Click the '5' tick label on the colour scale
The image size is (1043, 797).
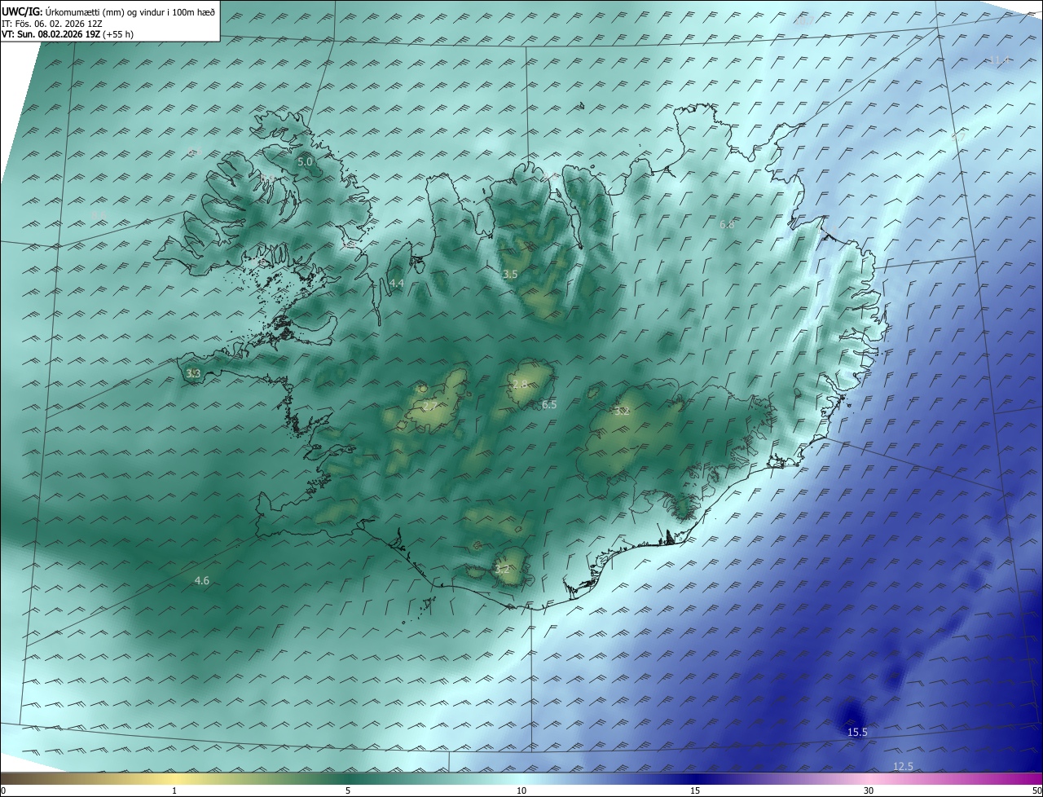pos(348,790)
